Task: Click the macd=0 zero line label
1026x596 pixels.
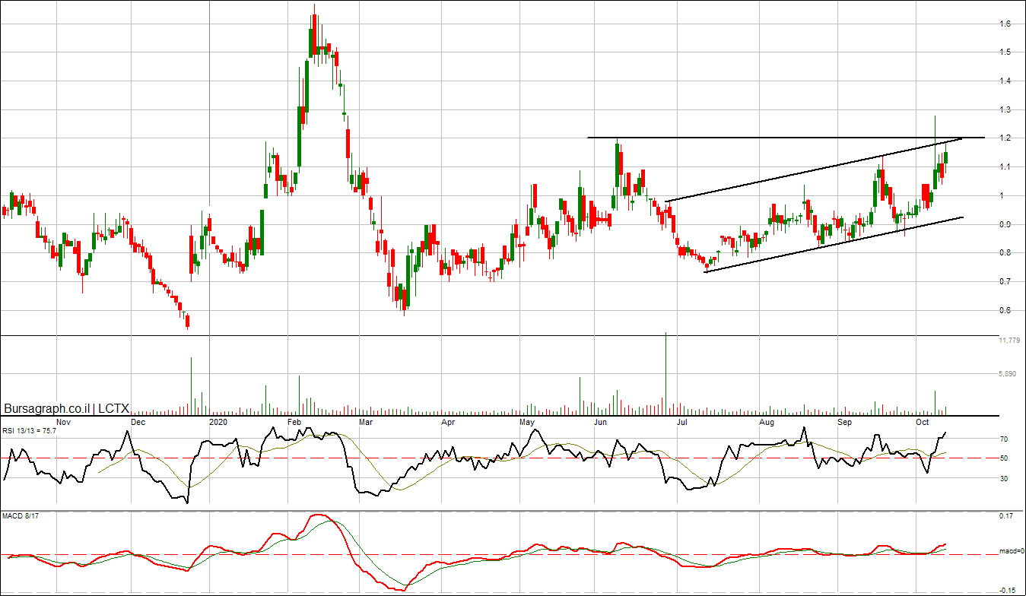Action: 1011,553
